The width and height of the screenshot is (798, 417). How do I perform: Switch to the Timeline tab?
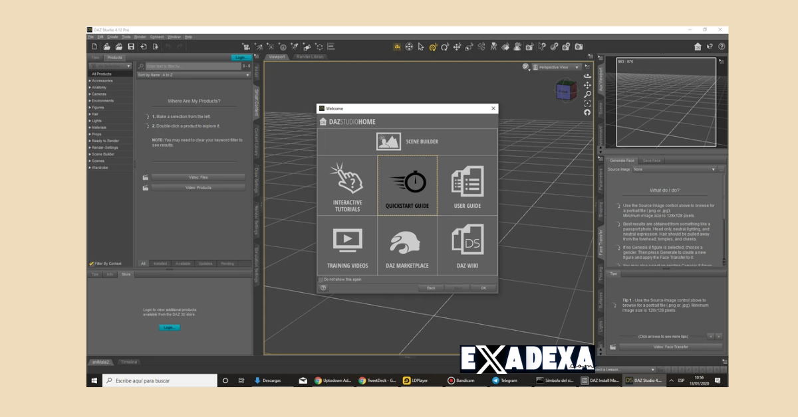pos(128,362)
